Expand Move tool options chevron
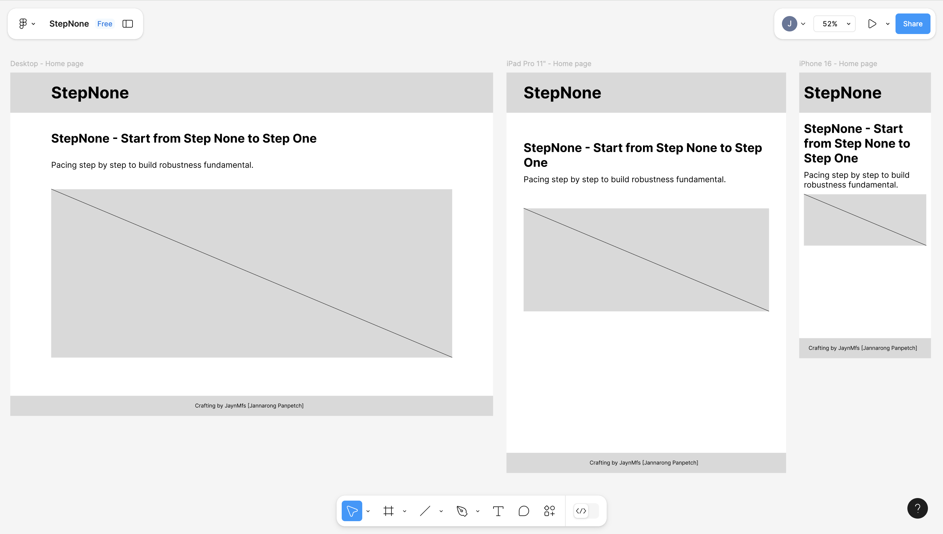 coord(368,511)
